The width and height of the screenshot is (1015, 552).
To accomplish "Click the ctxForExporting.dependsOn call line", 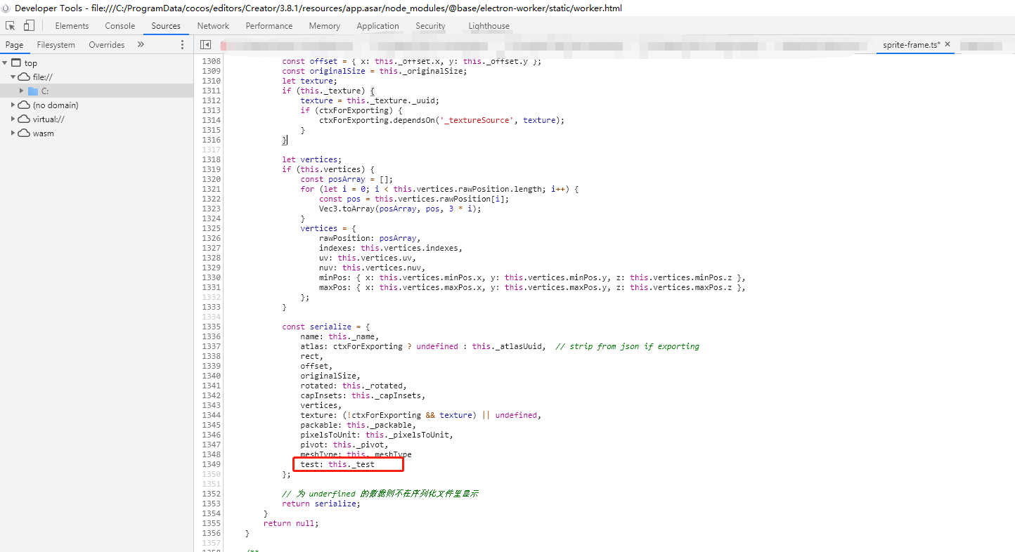I will coord(442,120).
